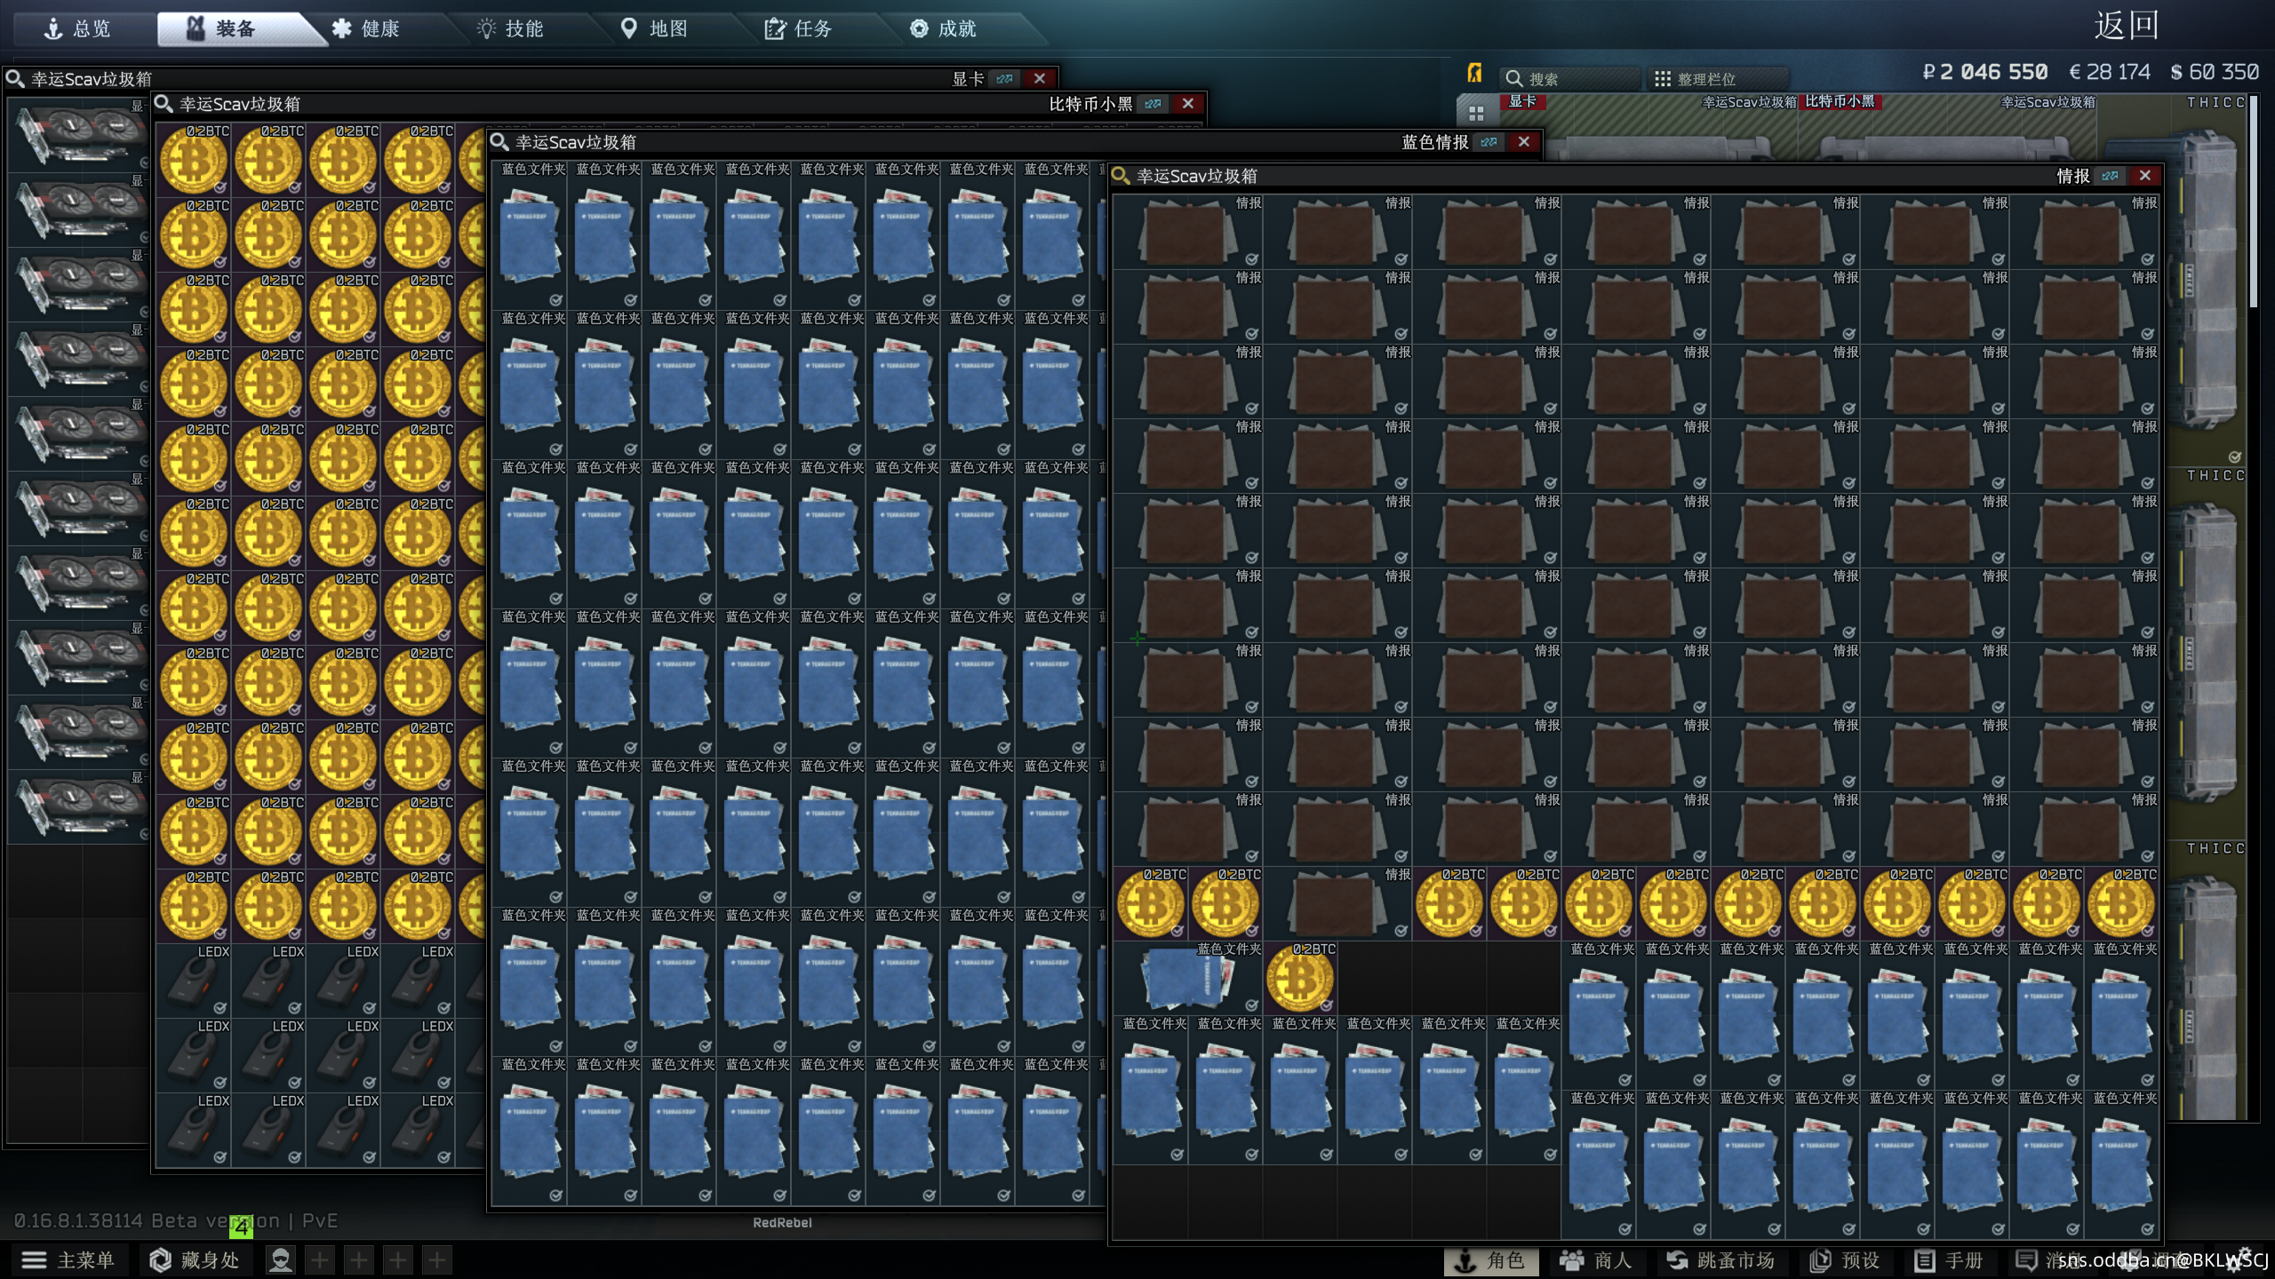Select the stash junk box tagged 比特币小黑
The image size is (2275, 1279).
pyautogui.click(x=1948, y=127)
